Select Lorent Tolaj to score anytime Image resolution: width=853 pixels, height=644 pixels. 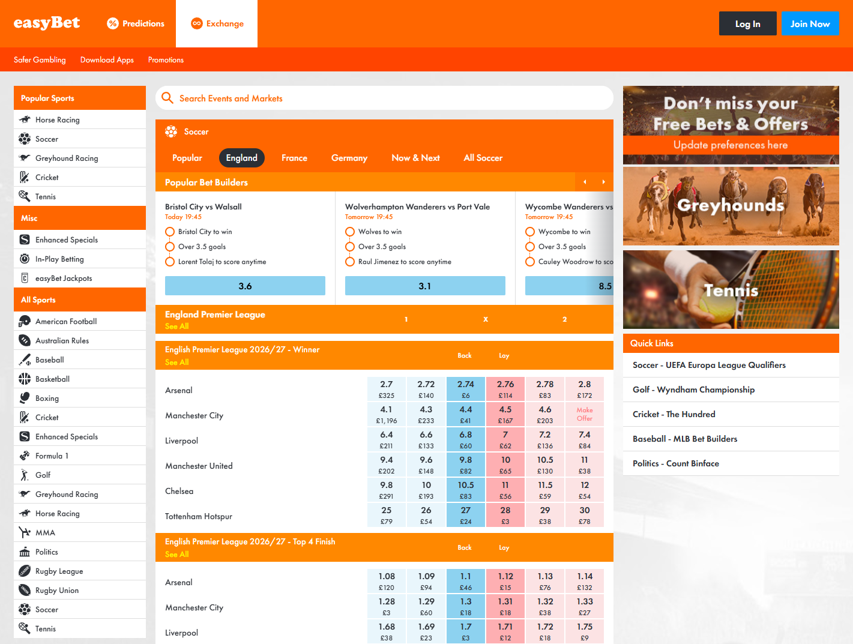(x=170, y=262)
